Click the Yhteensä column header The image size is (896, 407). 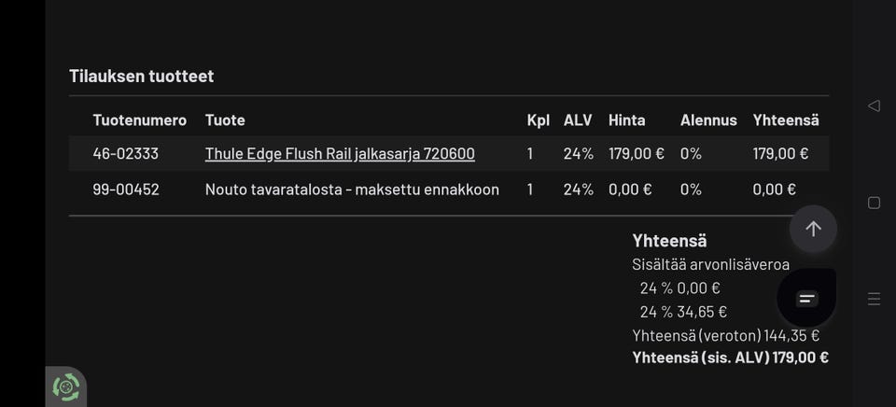(786, 120)
